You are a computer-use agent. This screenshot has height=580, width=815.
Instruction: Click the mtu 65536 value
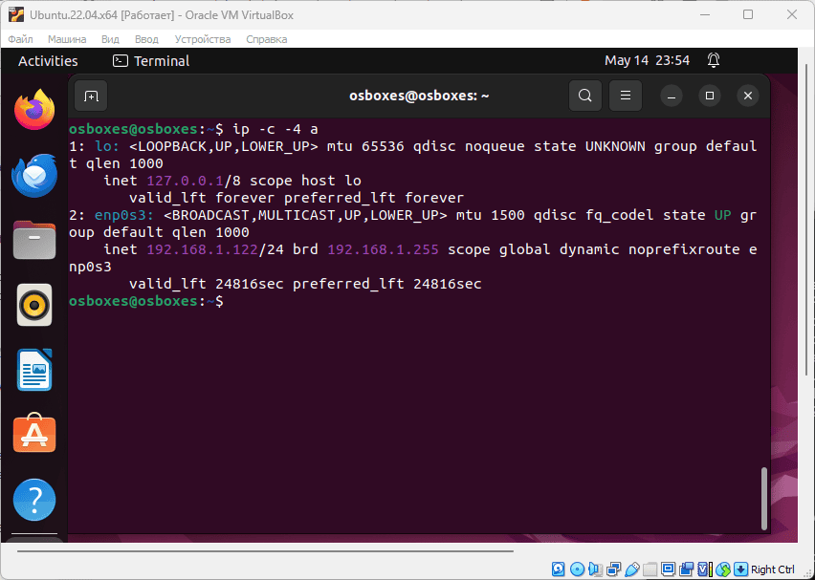tap(365, 146)
